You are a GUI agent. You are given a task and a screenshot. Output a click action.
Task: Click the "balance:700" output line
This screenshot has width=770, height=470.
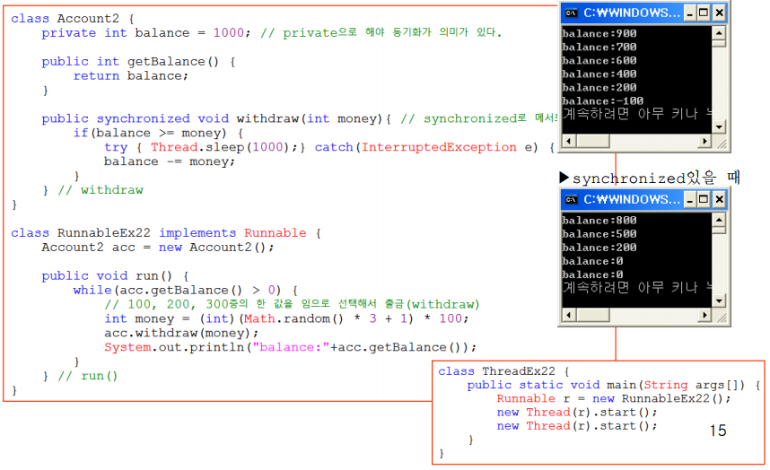(x=599, y=48)
